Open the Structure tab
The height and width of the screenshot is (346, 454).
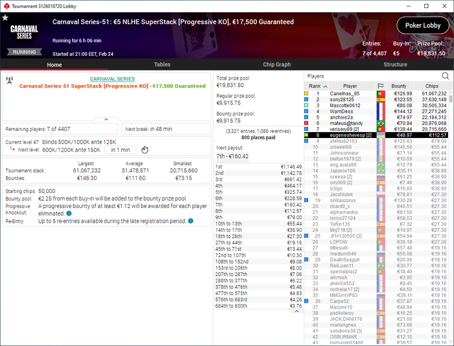[x=395, y=65]
